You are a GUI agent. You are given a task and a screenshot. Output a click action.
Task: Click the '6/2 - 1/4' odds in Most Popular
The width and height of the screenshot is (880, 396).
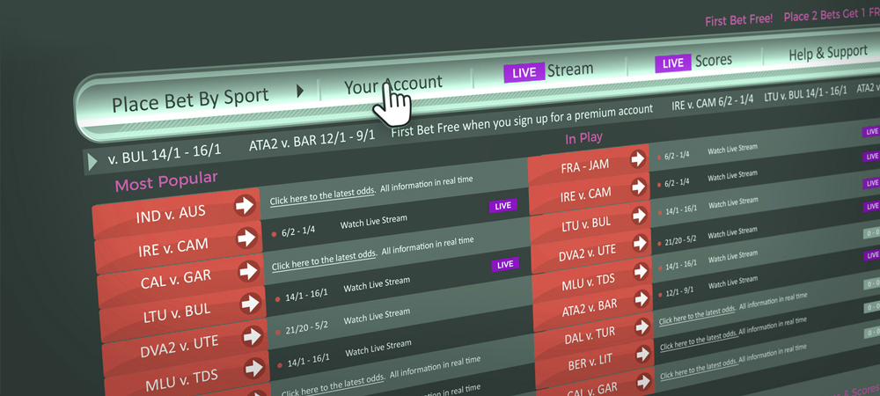(x=300, y=231)
